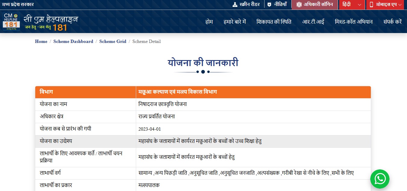Viewport: 407px width, 191px height.
Task: Open मिस्ड-कॉल अभियान menu item
Action: 354,22
